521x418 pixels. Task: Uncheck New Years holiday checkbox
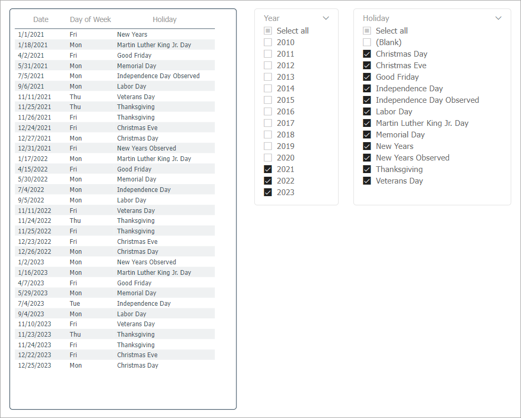[x=367, y=146]
